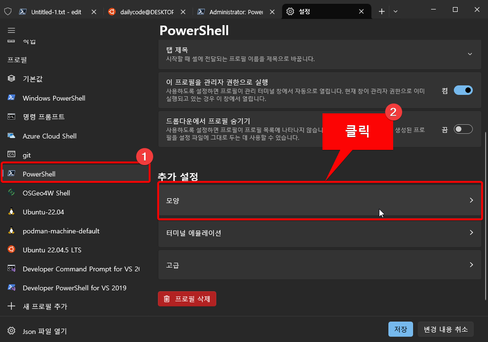Click the OSGeo4W Shell icon
The image size is (488, 342).
point(11,193)
